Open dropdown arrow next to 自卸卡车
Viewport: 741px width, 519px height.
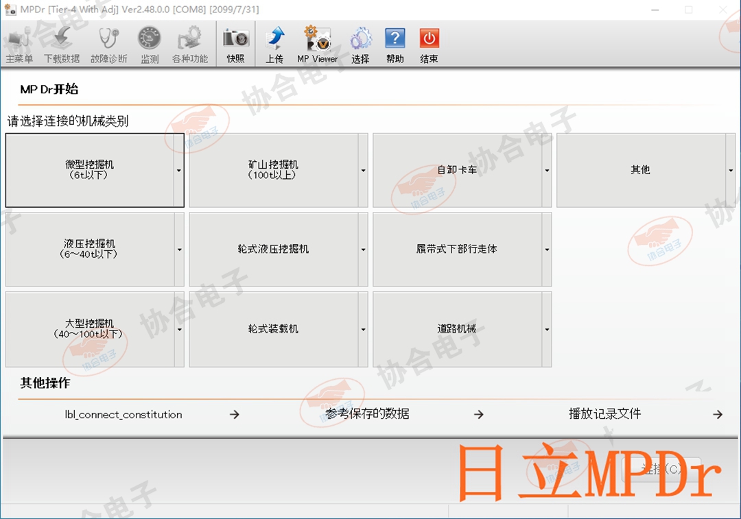(x=547, y=171)
